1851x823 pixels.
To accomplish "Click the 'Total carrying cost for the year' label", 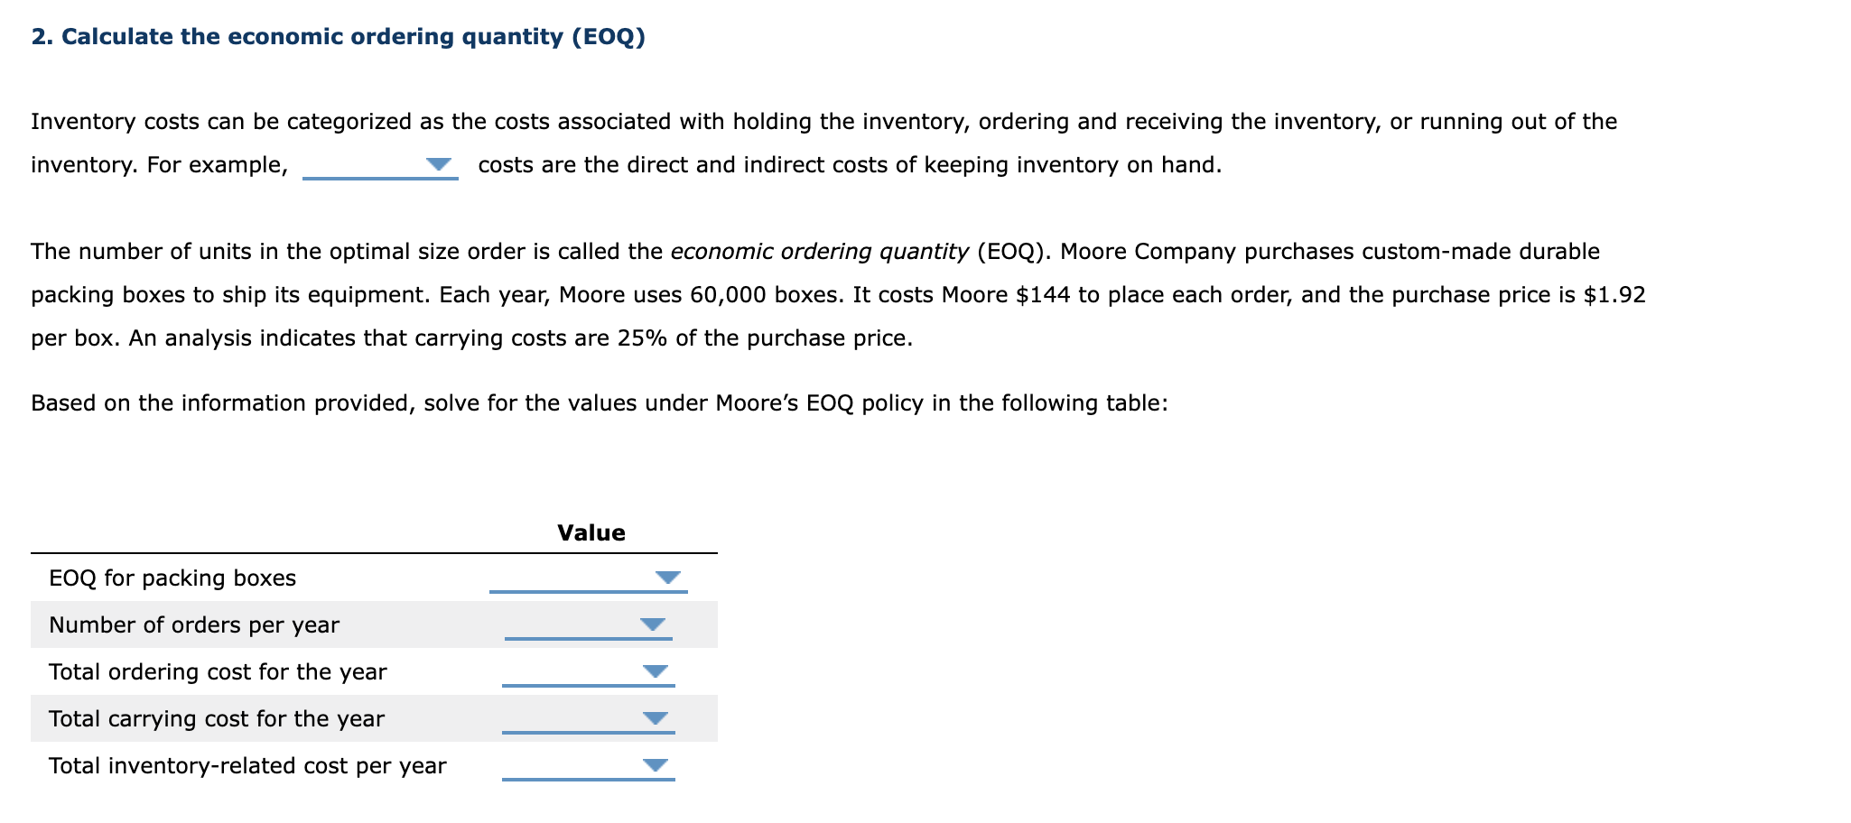I will pos(215,718).
